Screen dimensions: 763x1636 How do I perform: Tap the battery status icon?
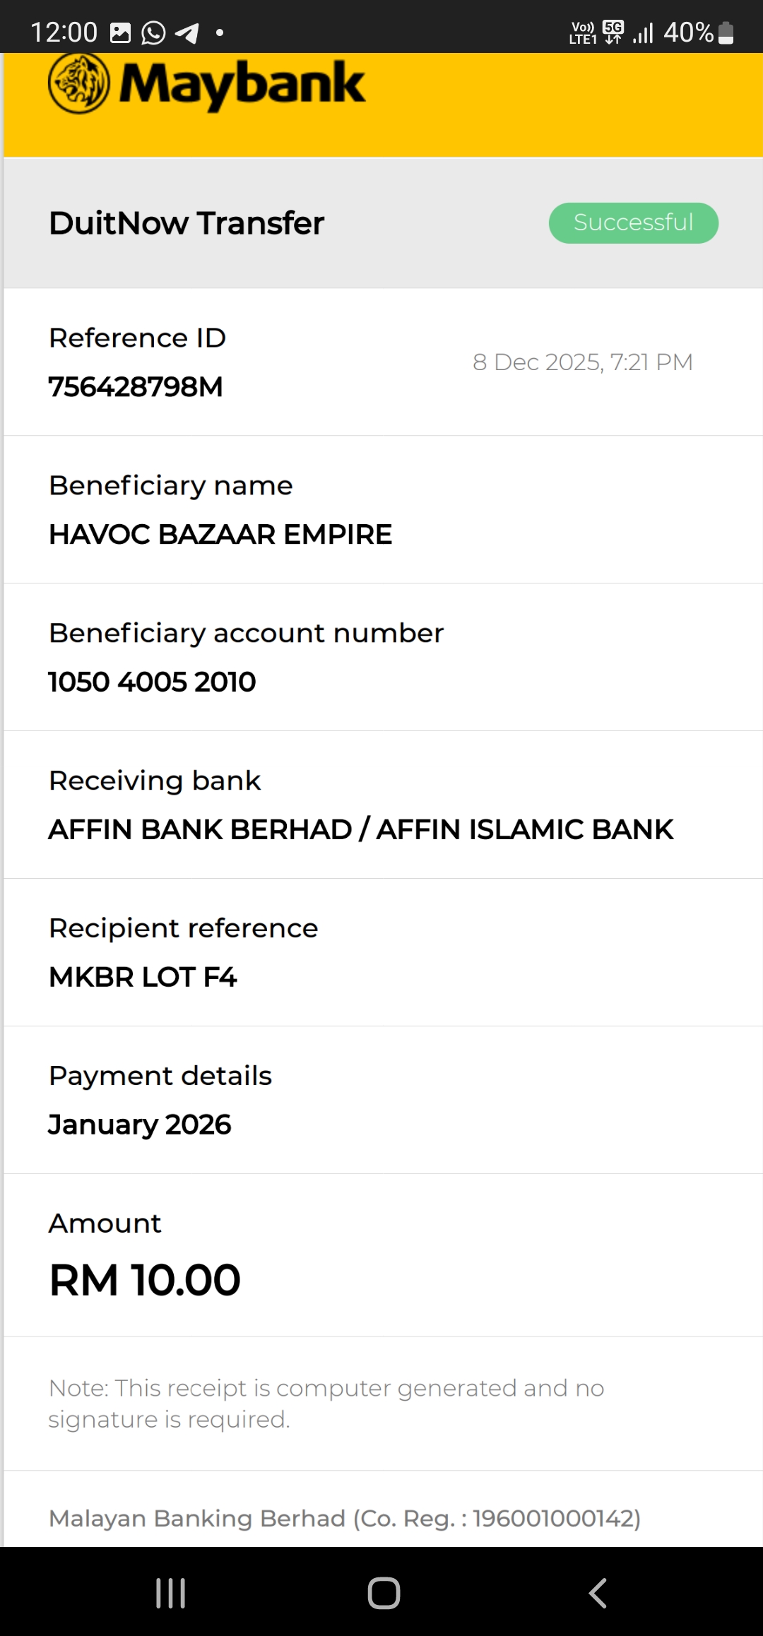click(726, 32)
